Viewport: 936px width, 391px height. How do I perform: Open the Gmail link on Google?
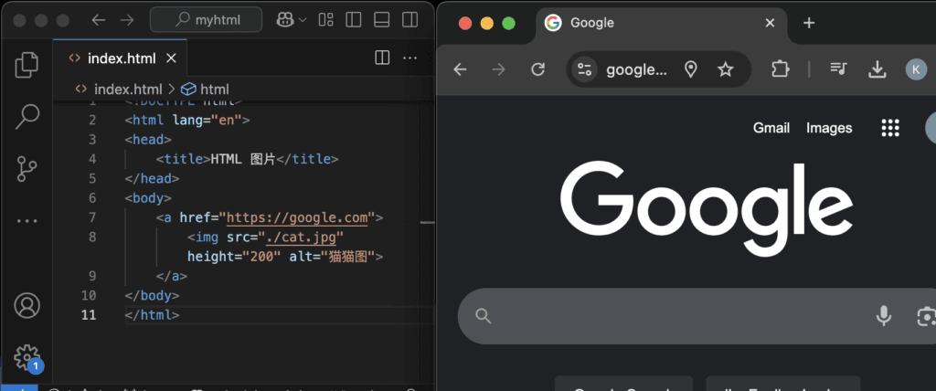(771, 128)
